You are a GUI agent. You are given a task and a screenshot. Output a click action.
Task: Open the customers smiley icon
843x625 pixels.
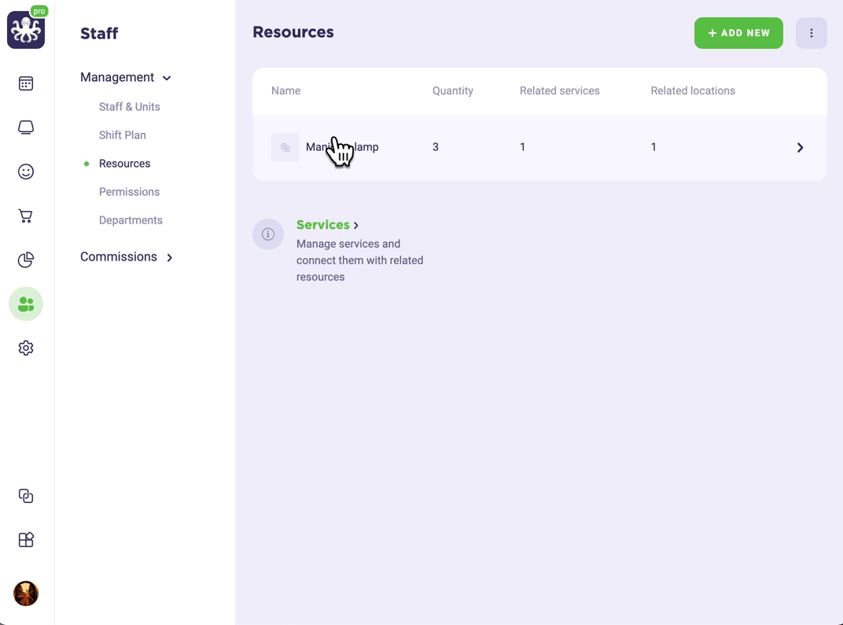pyautogui.click(x=26, y=172)
